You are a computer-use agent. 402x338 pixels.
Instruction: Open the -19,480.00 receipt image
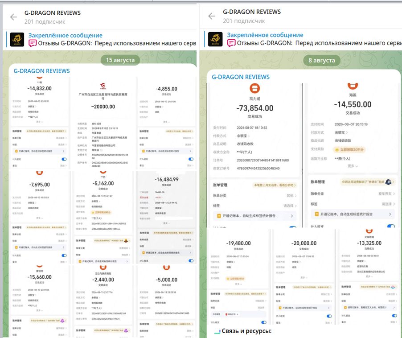[238, 277]
